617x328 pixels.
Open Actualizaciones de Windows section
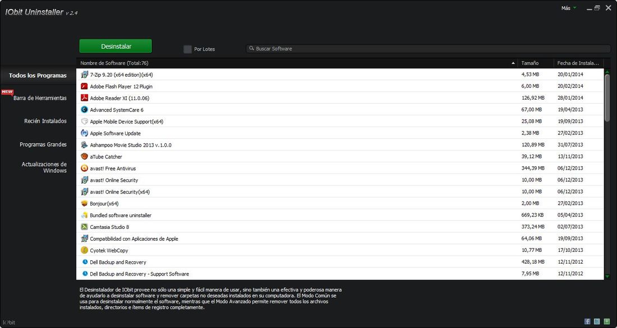coord(44,167)
